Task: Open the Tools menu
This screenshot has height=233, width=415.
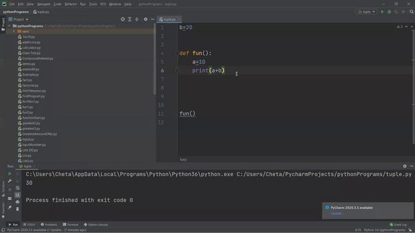Action: (93, 4)
